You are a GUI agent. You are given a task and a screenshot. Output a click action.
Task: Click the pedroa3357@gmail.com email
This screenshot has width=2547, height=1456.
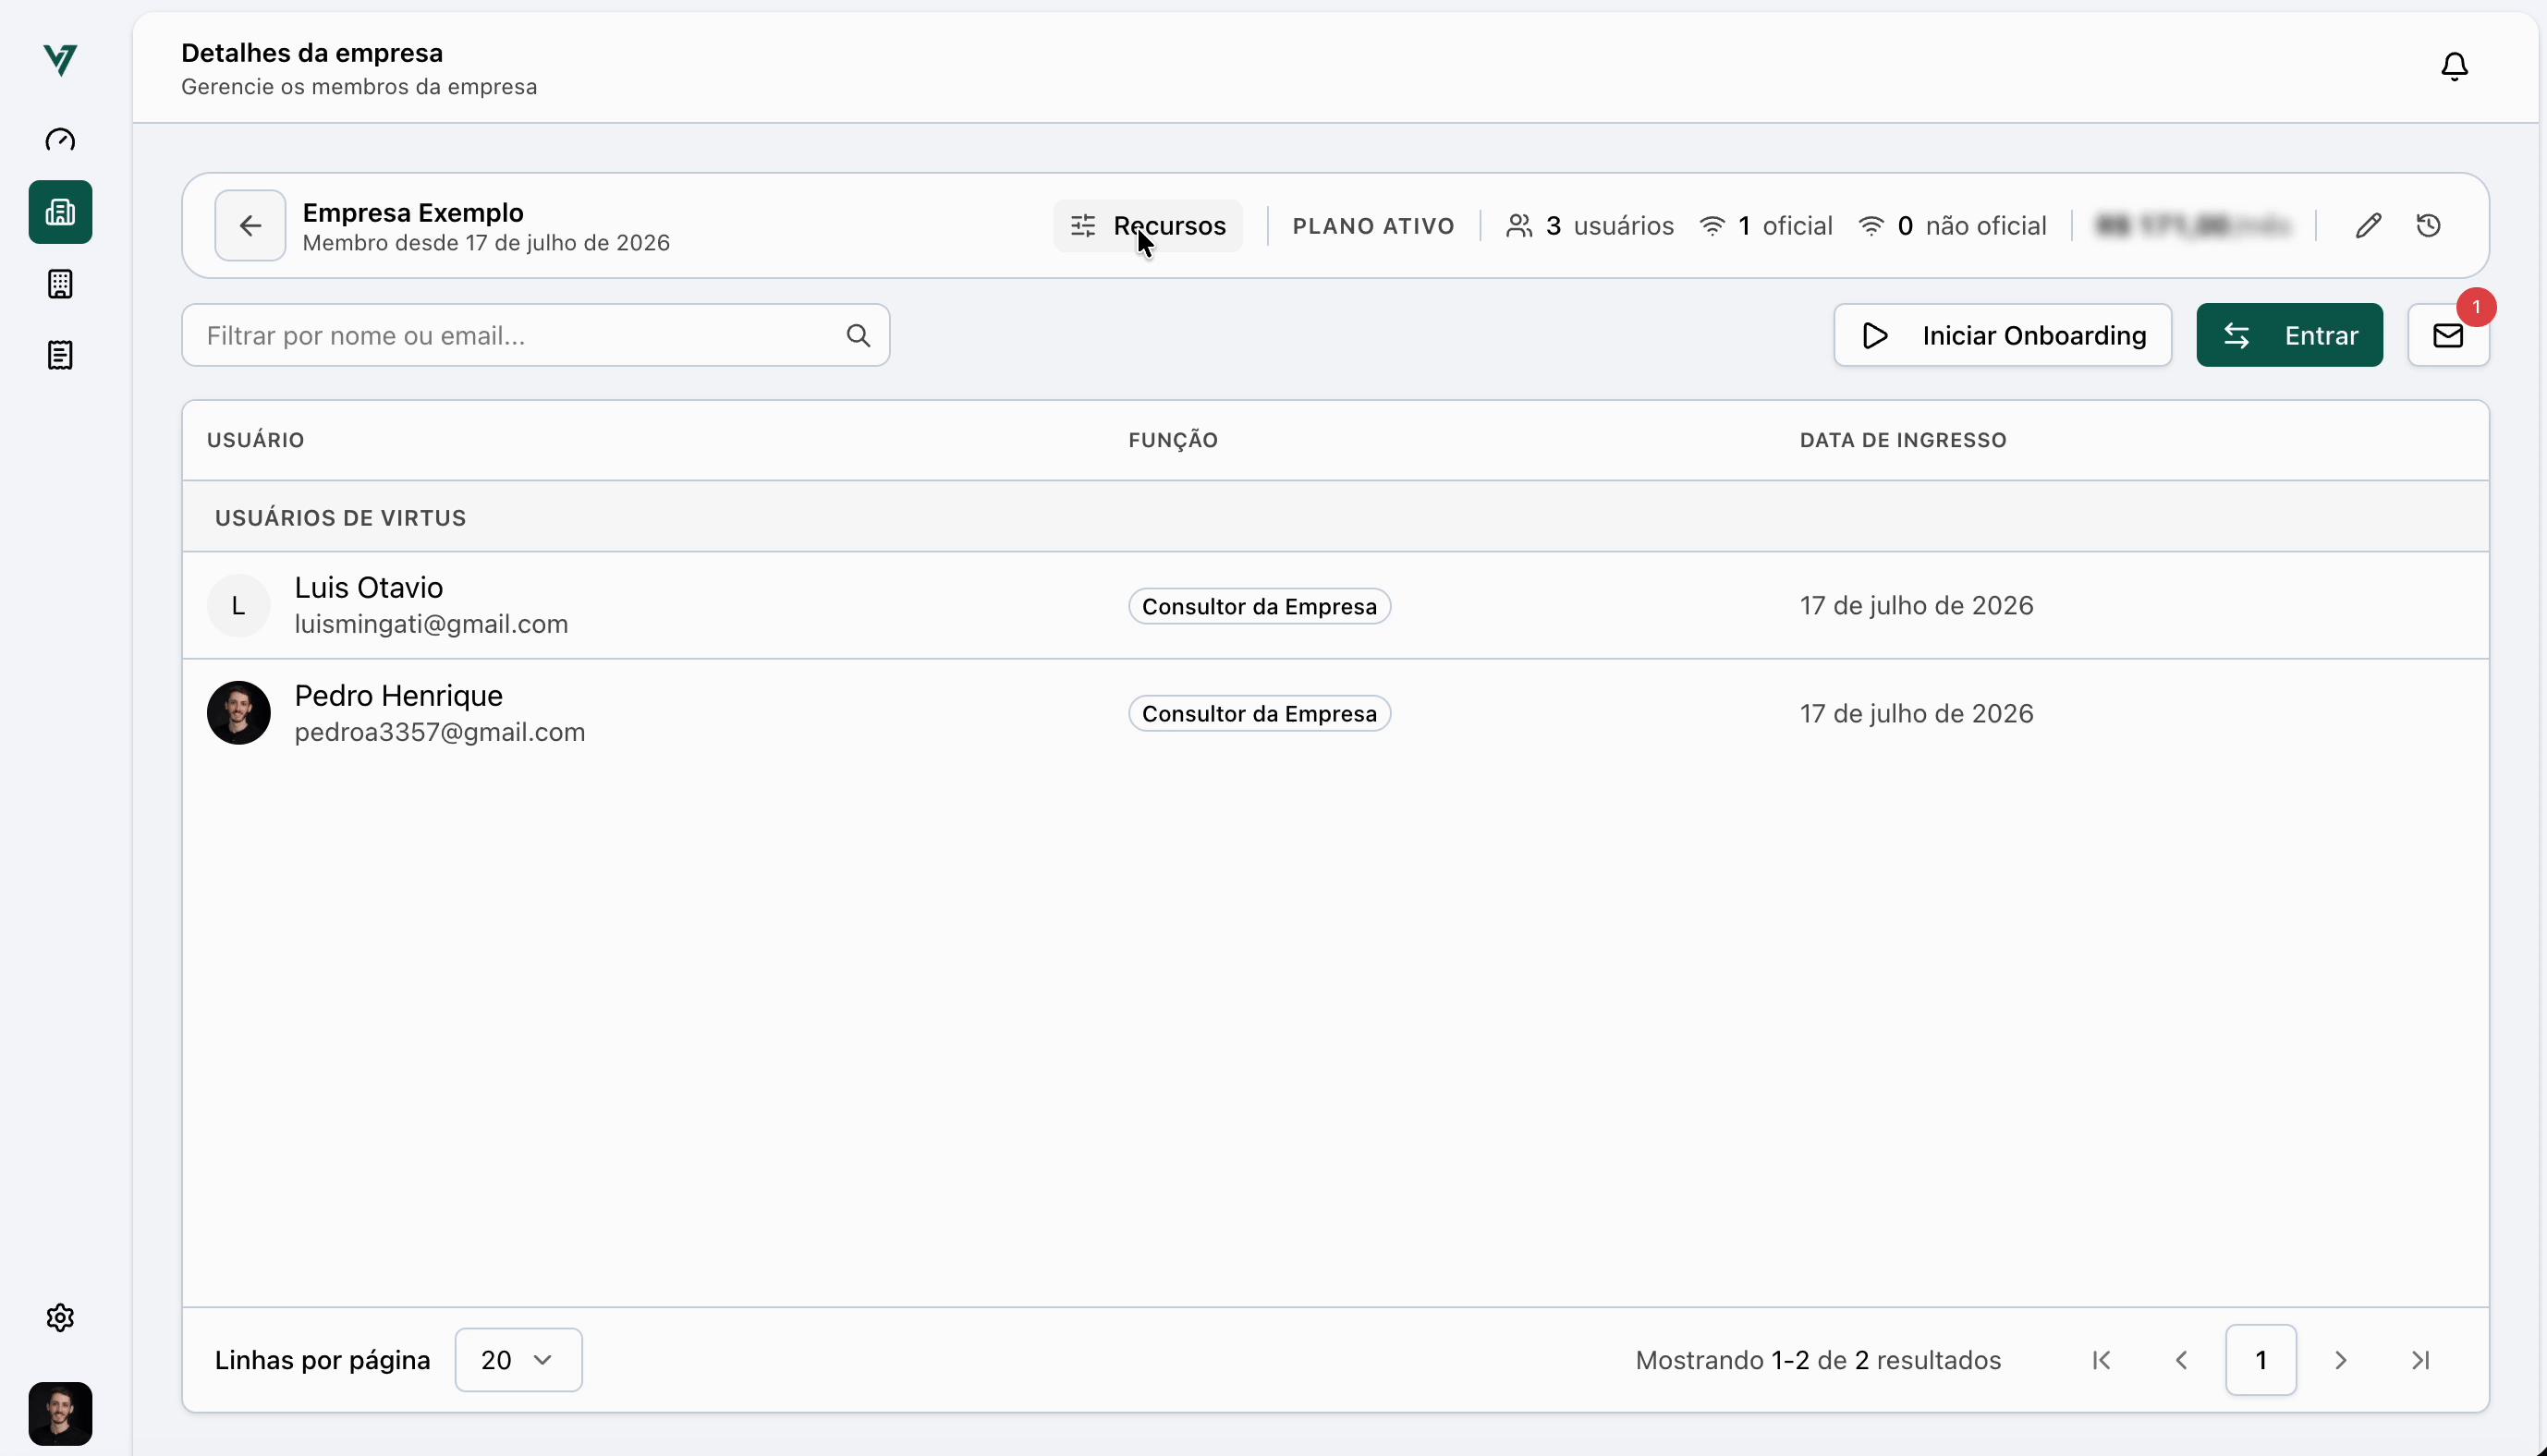click(440, 732)
